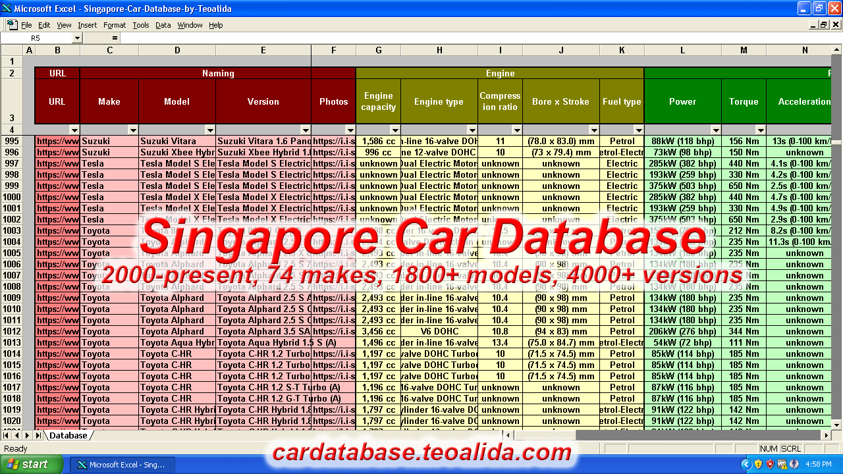Click '3,456 cc' engine capacity cell
Viewport: 843px width, 474px height.
click(x=379, y=331)
